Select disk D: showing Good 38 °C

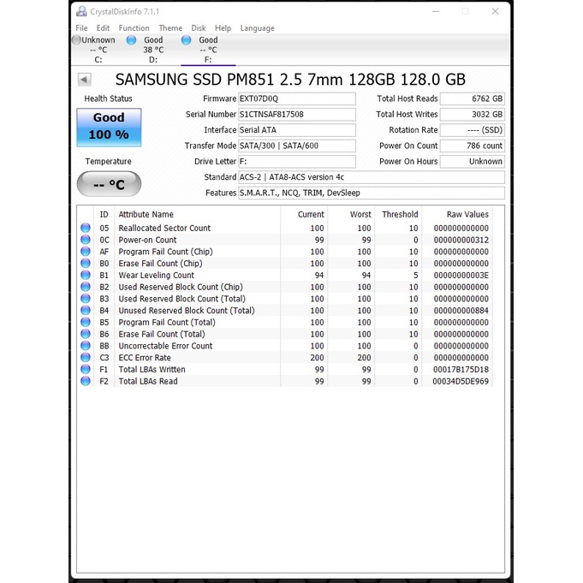[x=153, y=50]
